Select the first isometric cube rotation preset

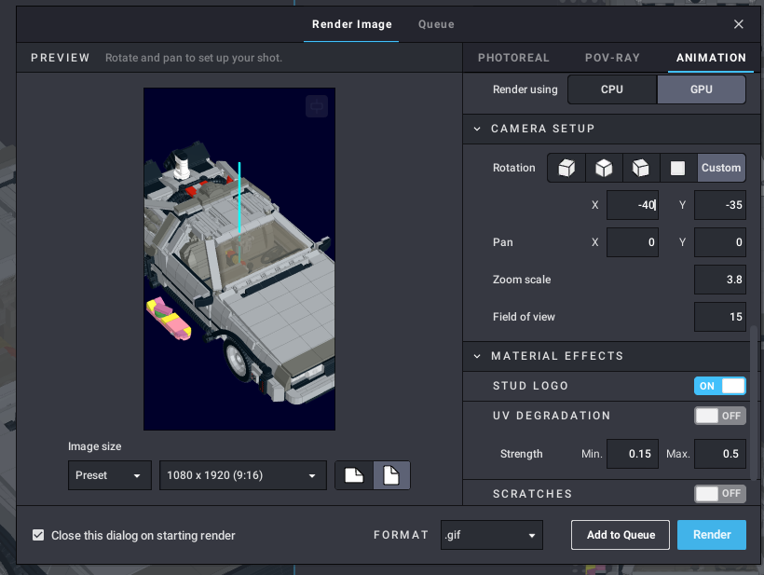[x=566, y=168]
